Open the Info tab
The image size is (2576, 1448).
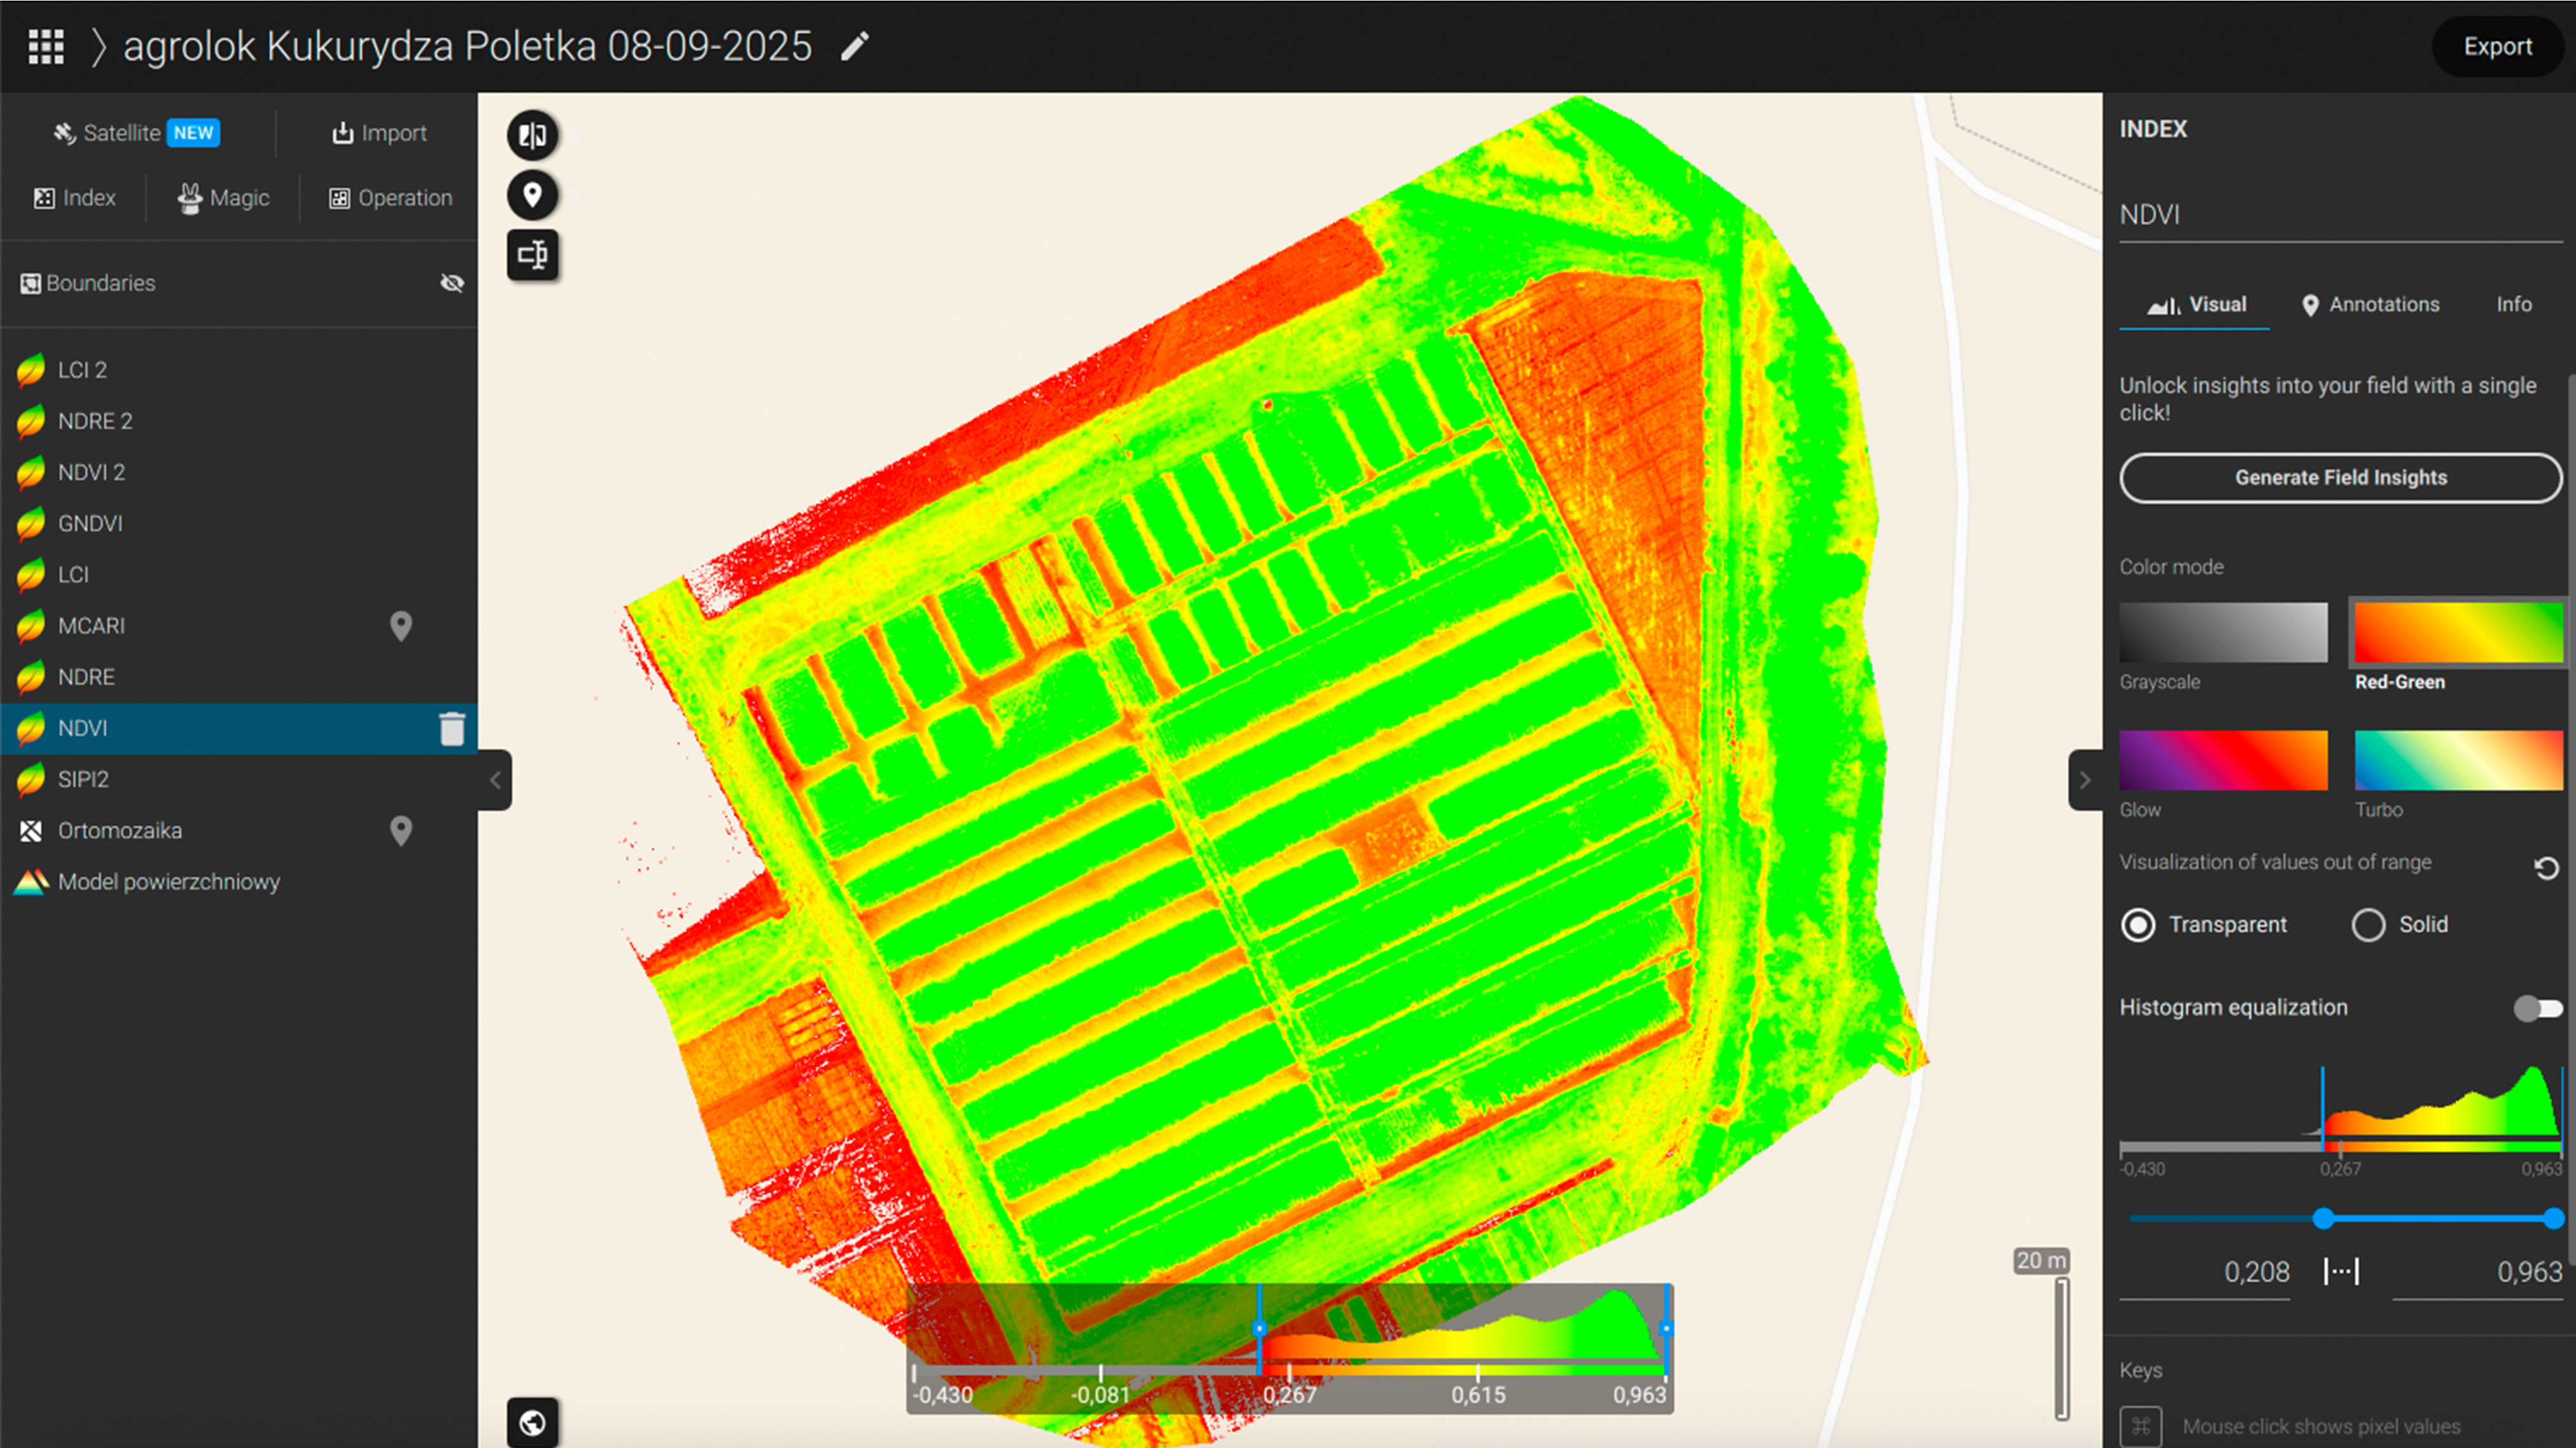coord(2513,305)
